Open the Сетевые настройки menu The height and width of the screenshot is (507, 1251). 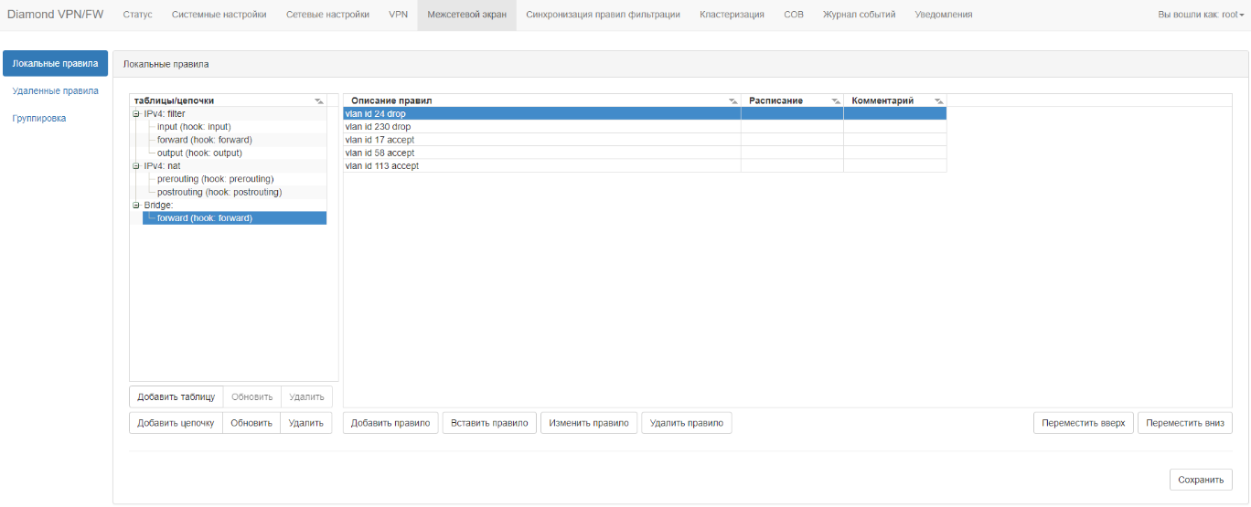(327, 15)
